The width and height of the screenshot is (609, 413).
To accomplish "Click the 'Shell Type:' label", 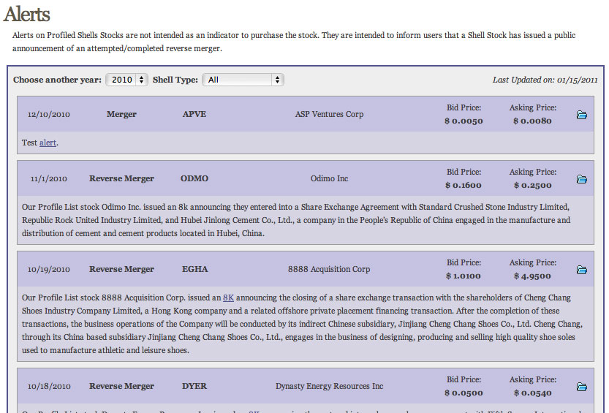I will pyautogui.click(x=175, y=80).
